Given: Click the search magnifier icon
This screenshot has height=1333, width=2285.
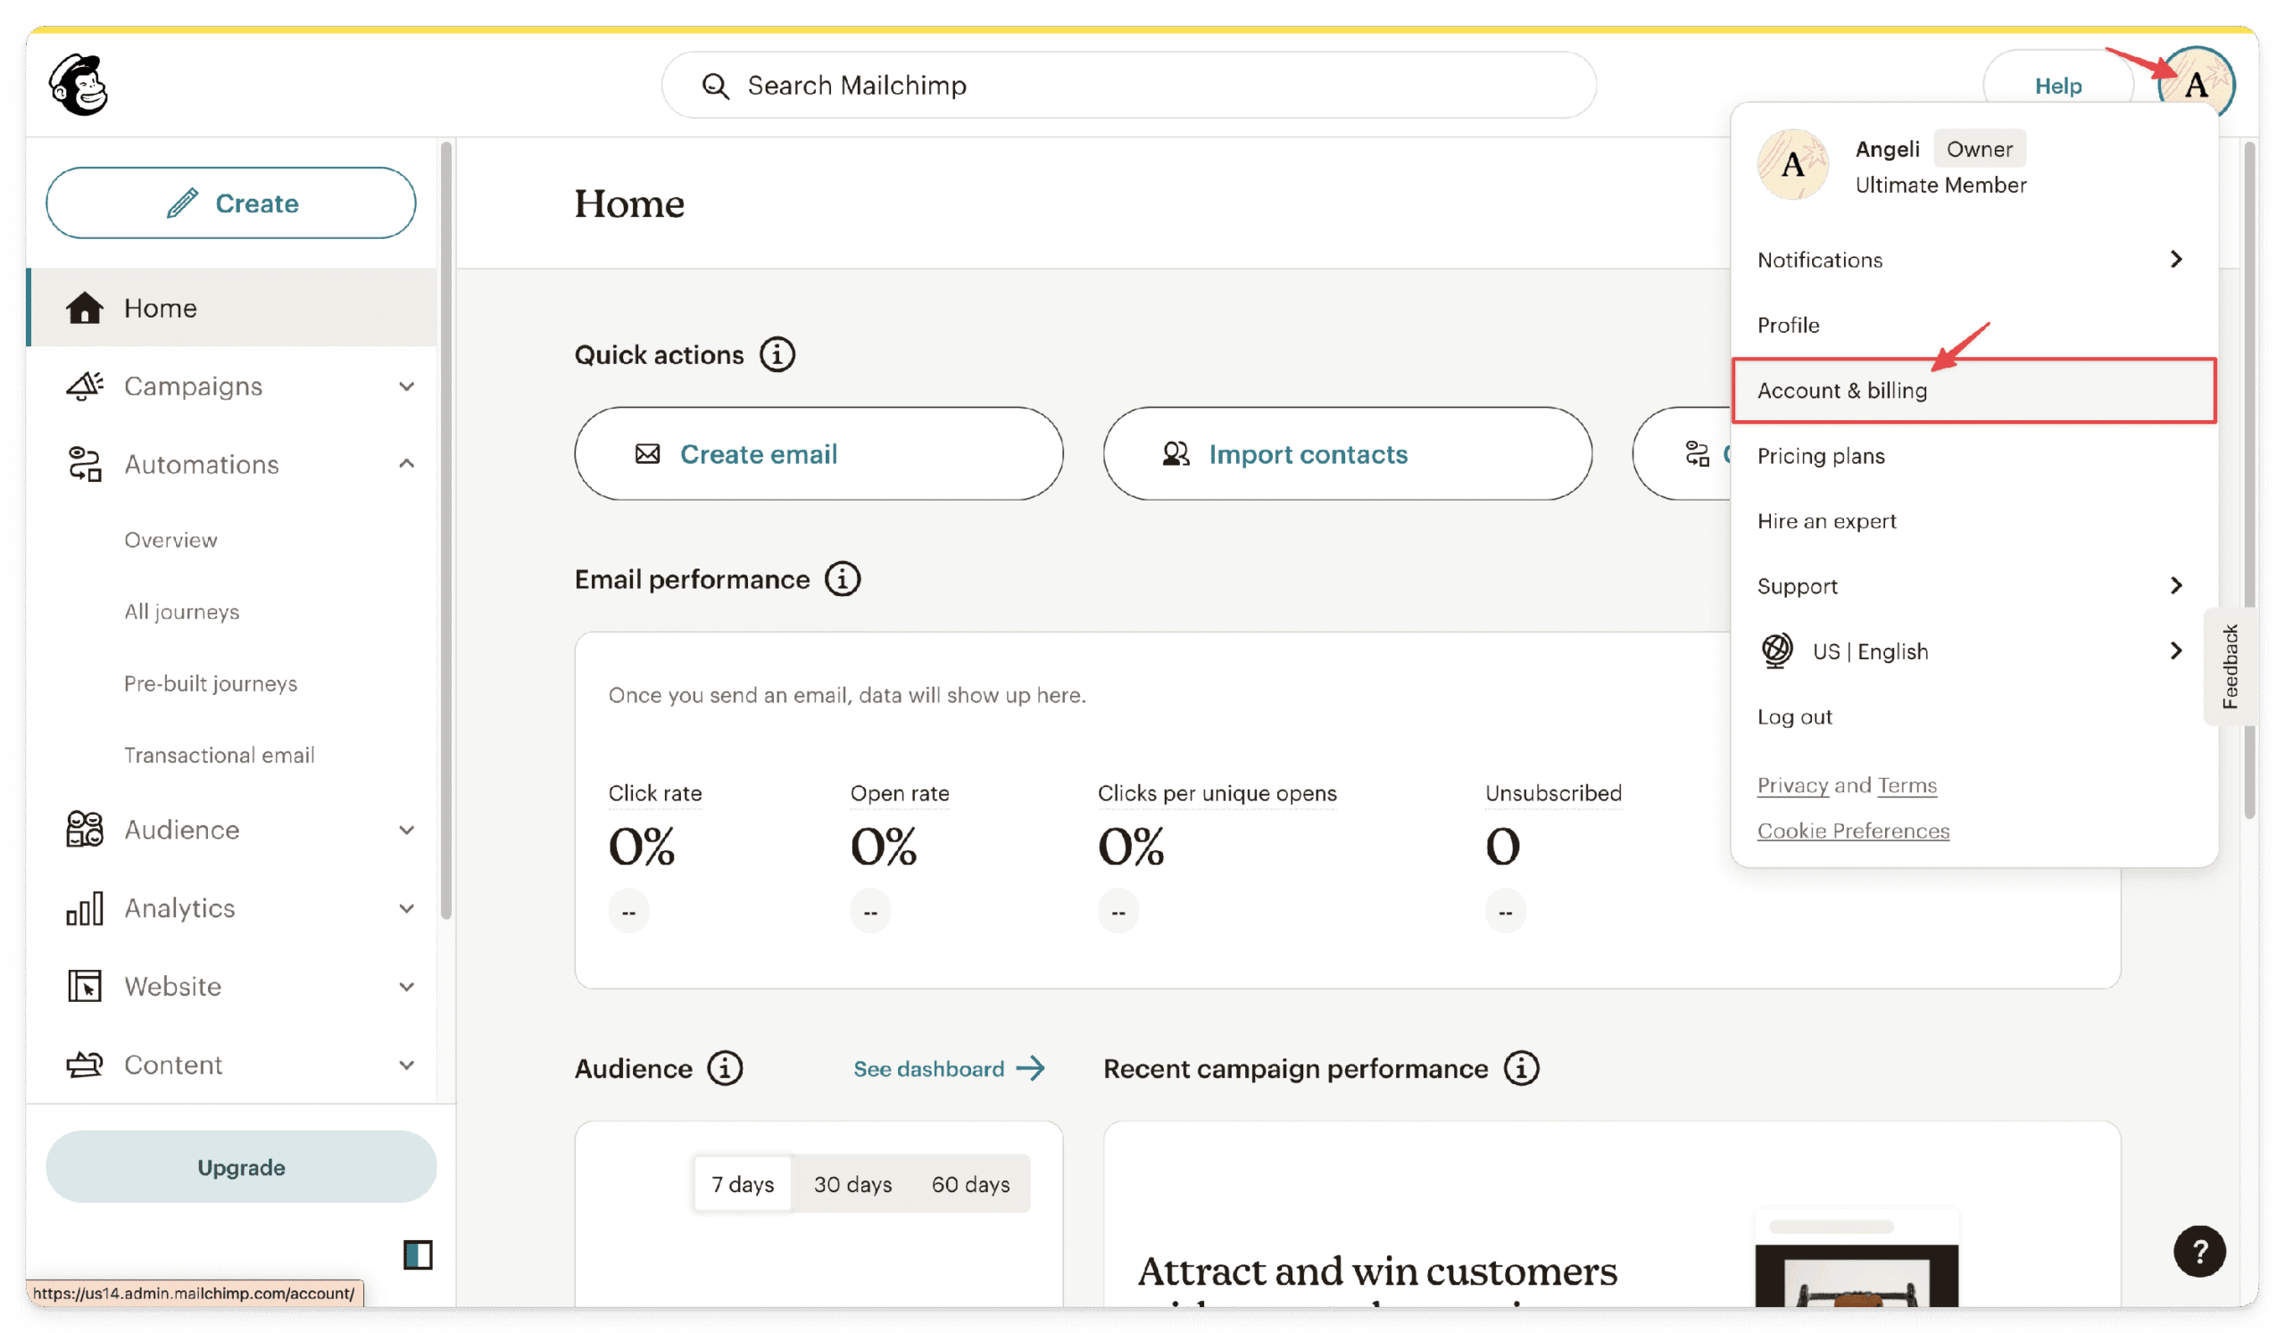Looking at the screenshot, I should pyautogui.click(x=716, y=85).
